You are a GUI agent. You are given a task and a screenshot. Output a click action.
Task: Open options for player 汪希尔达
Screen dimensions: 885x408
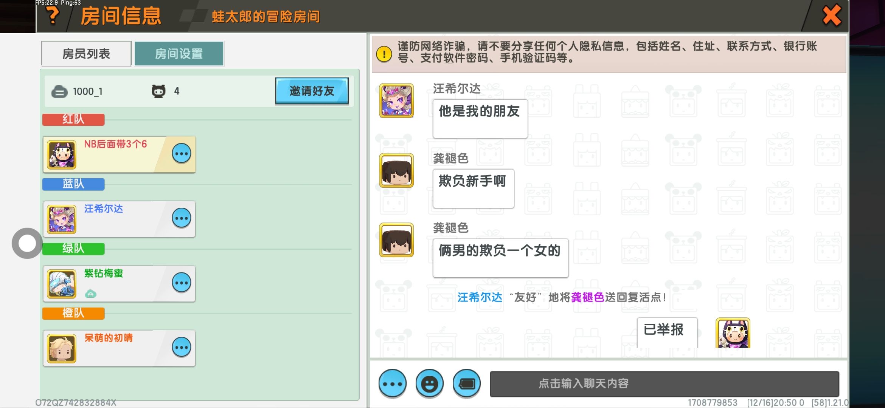[x=182, y=218]
